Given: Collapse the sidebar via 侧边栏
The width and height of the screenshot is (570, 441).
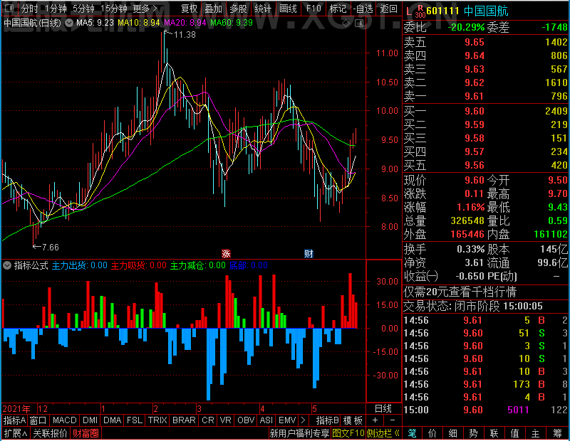Looking at the screenshot, I should click(x=383, y=433).
